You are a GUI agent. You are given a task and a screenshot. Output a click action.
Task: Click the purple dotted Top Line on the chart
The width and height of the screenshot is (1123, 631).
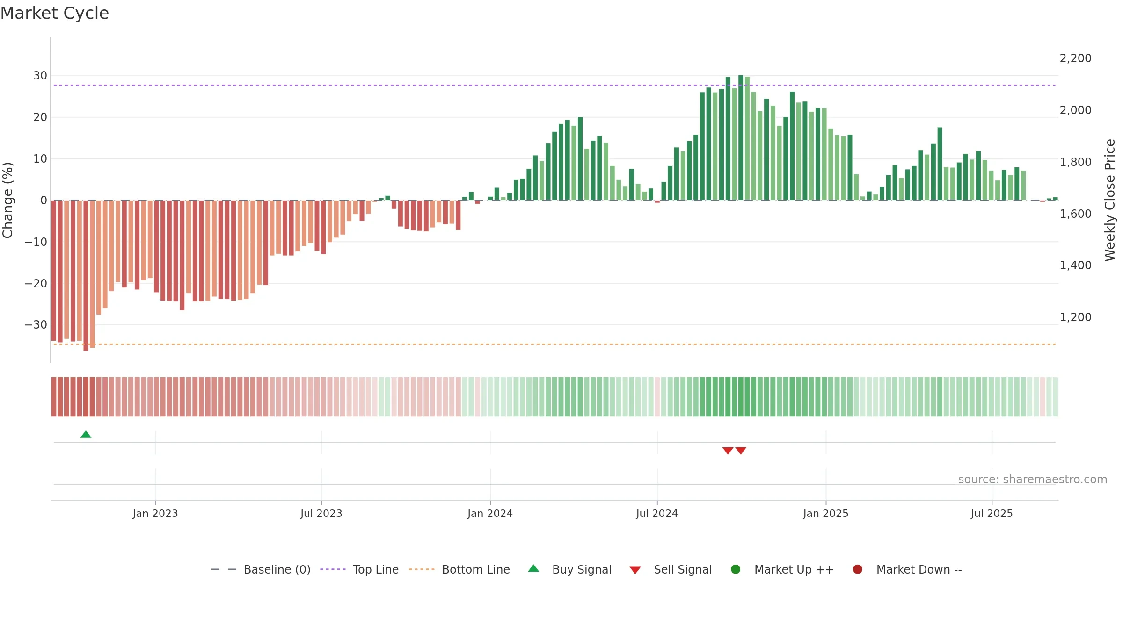coord(554,85)
